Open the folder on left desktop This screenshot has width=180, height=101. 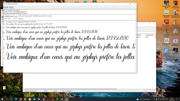tap(4, 89)
